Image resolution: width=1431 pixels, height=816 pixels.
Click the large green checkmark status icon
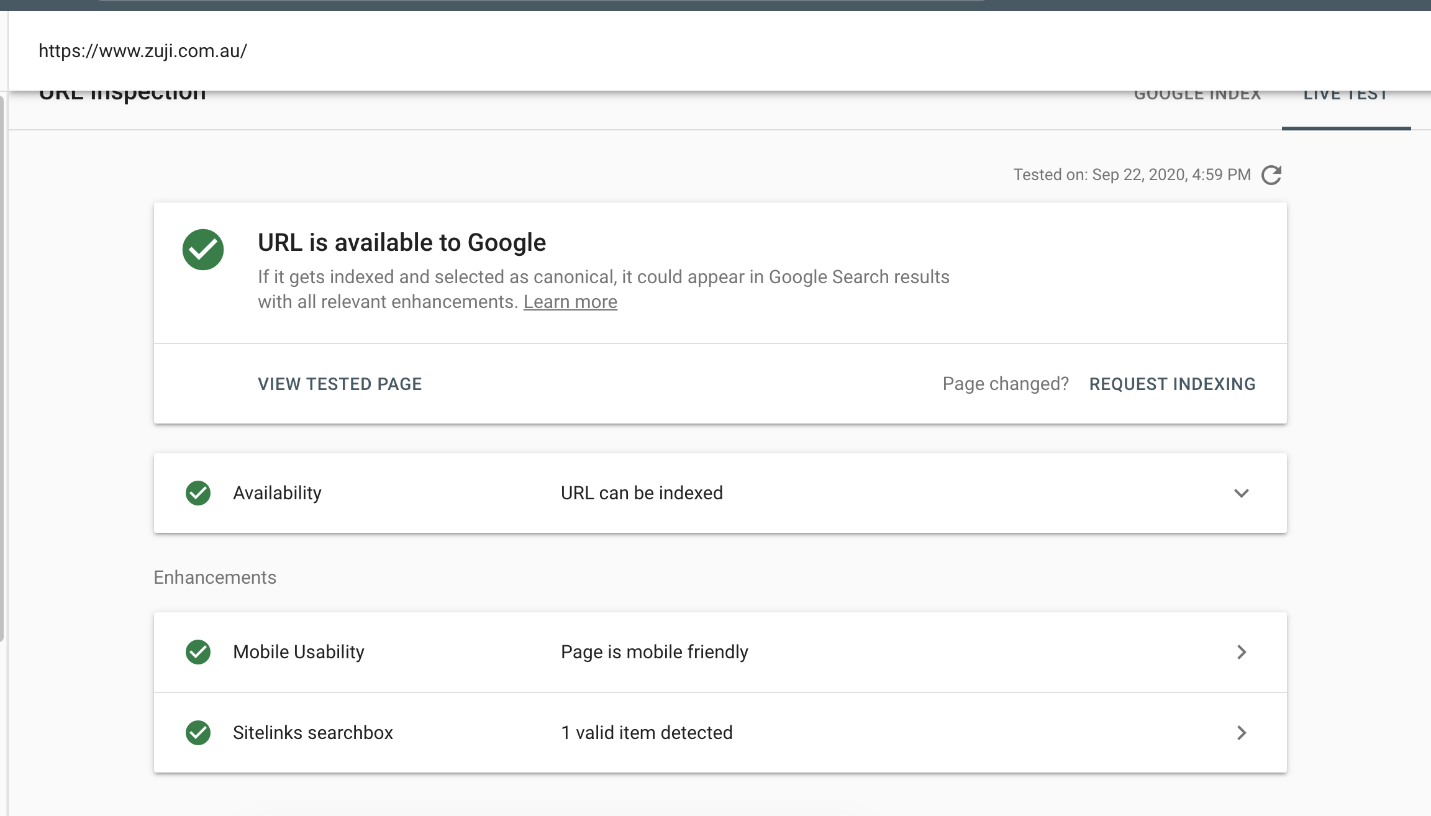coord(203,250)
